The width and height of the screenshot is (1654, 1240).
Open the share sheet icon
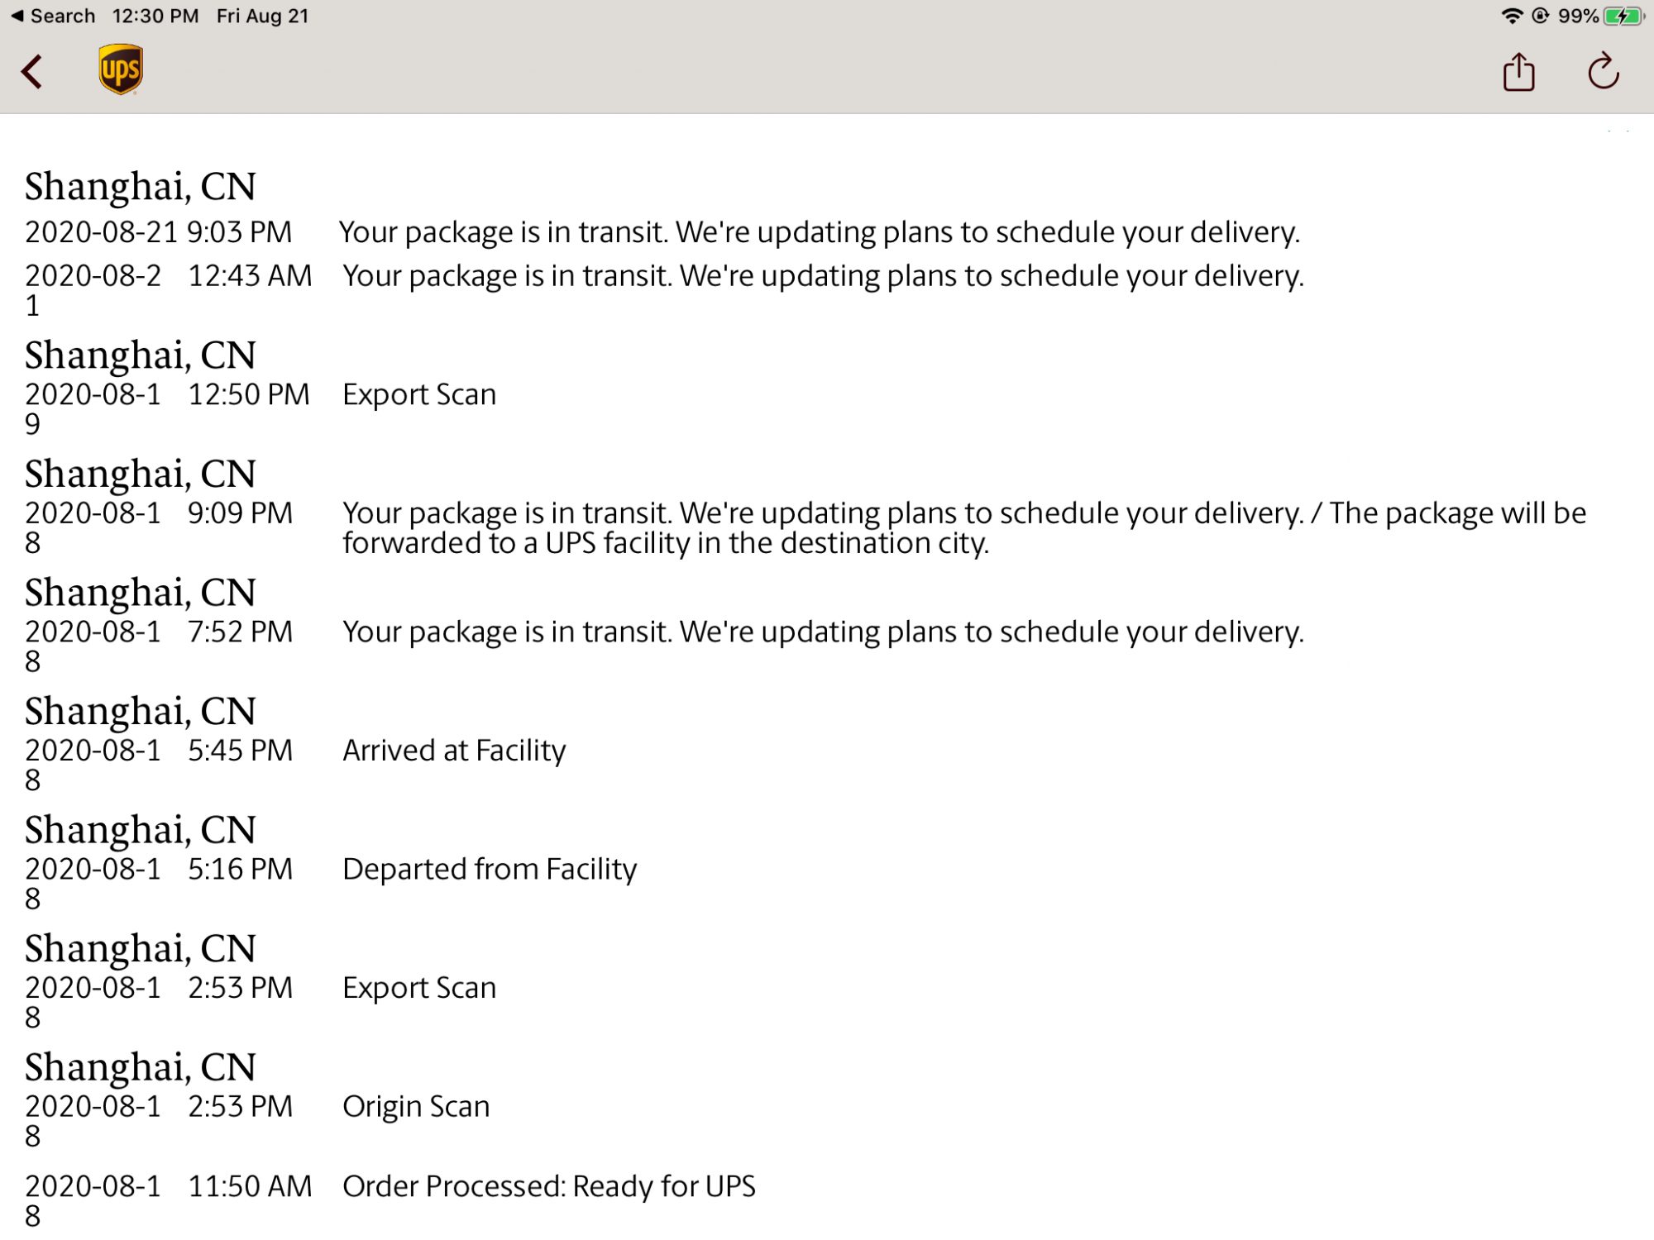point(1518,71)
